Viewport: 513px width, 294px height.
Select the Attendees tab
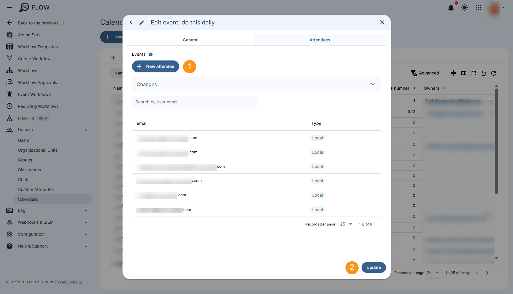[x=320, y=40]
